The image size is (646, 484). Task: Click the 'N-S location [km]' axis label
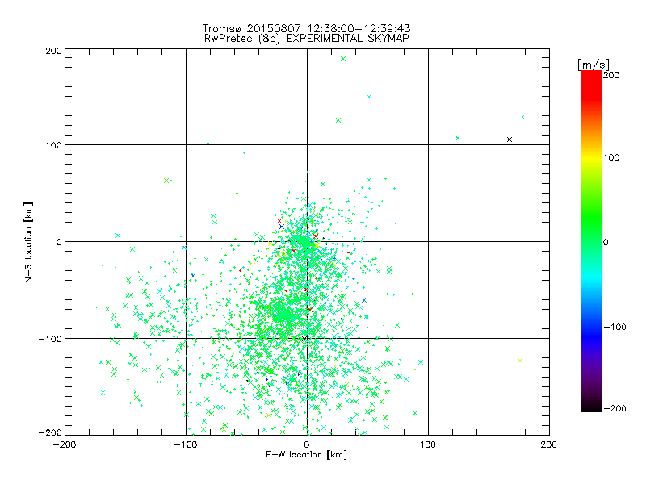coord(28,242)
